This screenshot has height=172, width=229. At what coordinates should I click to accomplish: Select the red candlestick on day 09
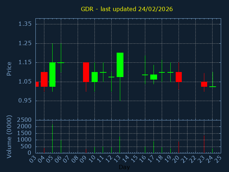pos(86,72)
